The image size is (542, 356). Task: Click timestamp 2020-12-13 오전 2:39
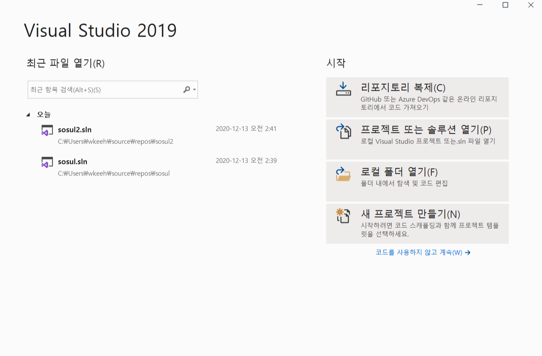point(246,161)
